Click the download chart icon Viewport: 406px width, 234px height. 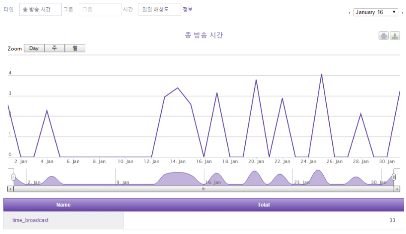click(x=394, y=36)
